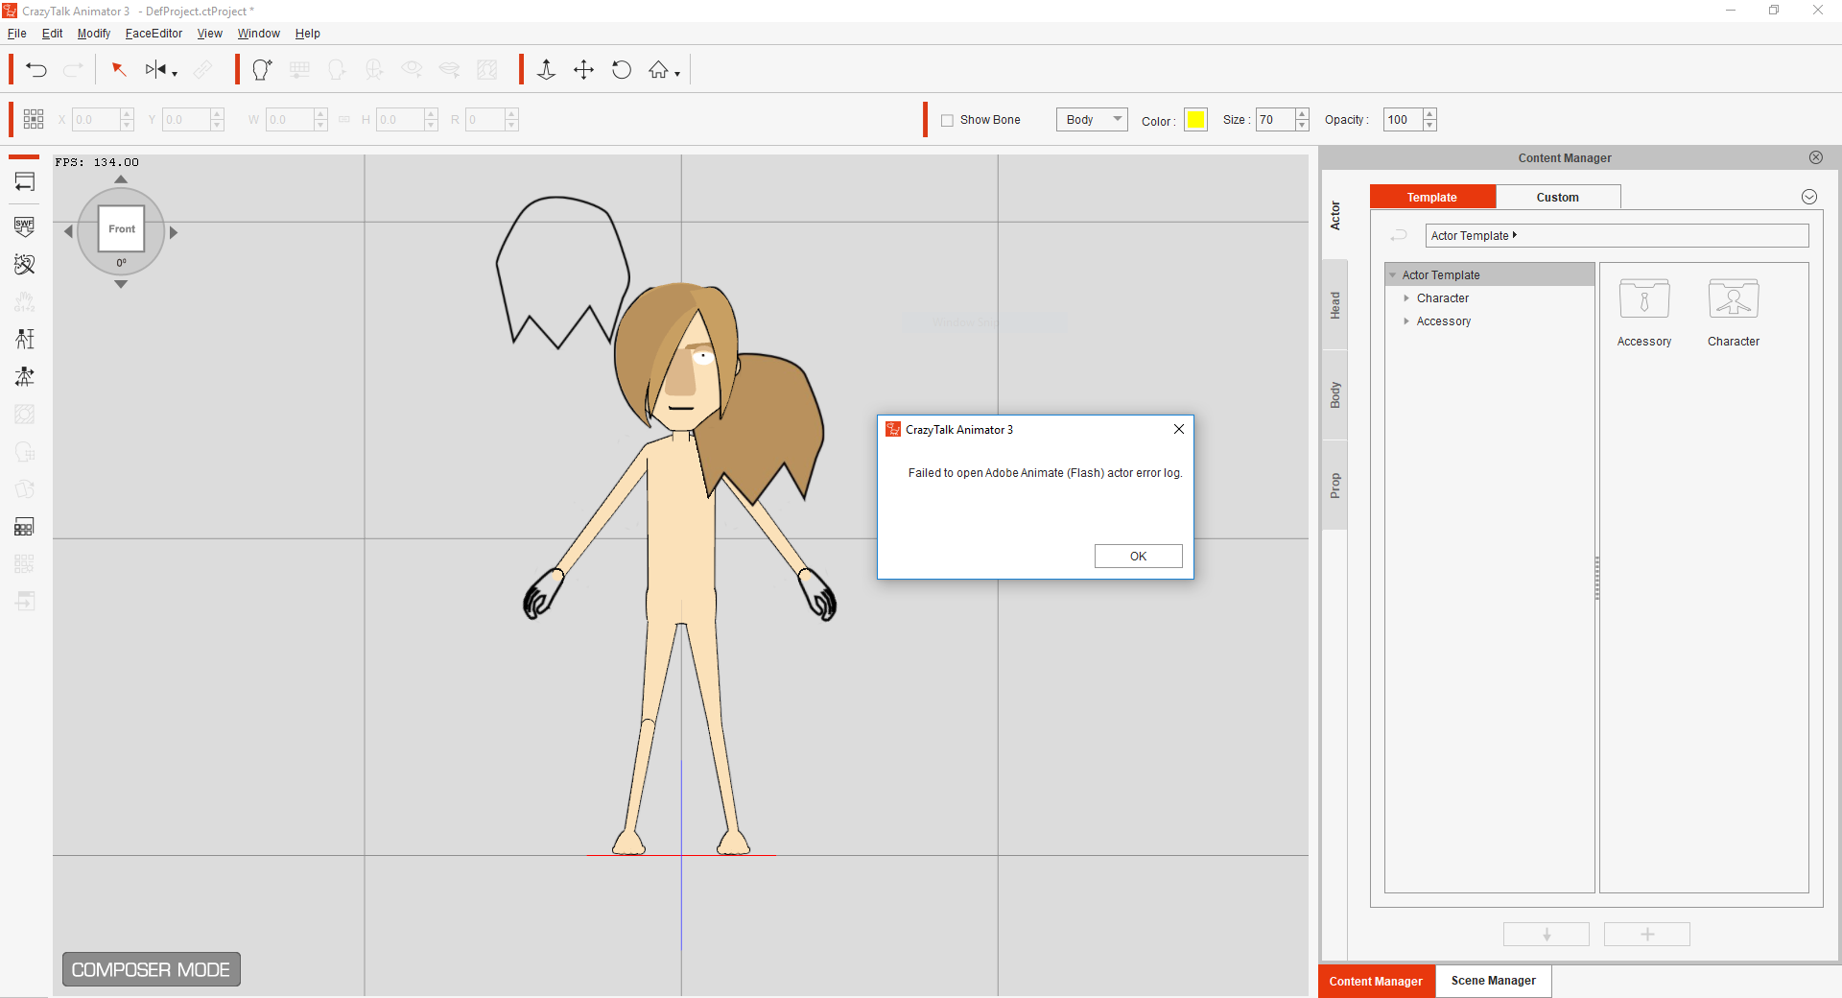The image size is (1842, 998).
Task: Toggle the Show Bone checkbox
Action: [947, 120]
